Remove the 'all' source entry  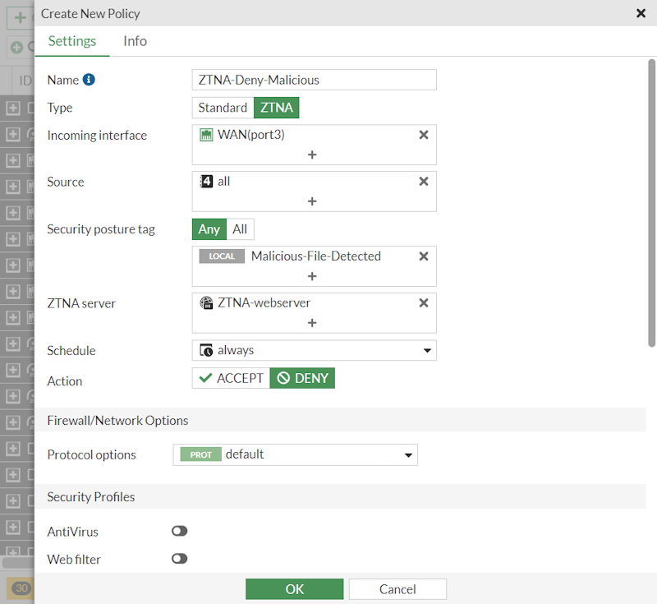424,182
